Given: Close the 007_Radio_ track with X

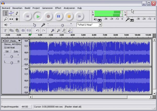Looking at the screenshot, I should [x=3, y=41].
